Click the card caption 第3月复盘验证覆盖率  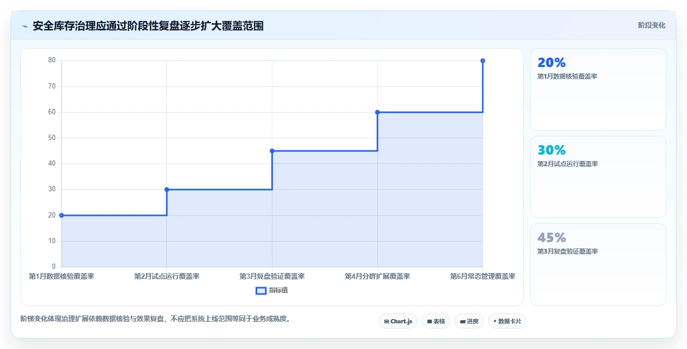click(567, 252)
